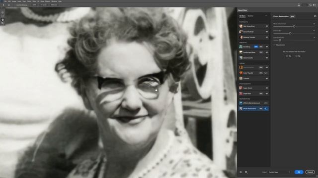
Task: Select the subtract-from-selection brush tool
Action: point(2,16)
